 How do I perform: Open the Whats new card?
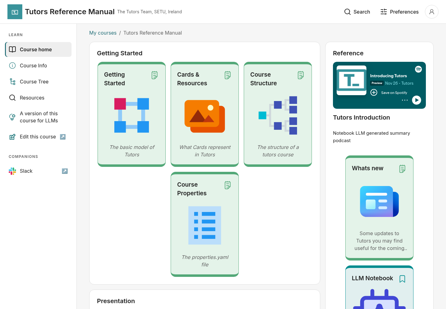click(379, 208)
